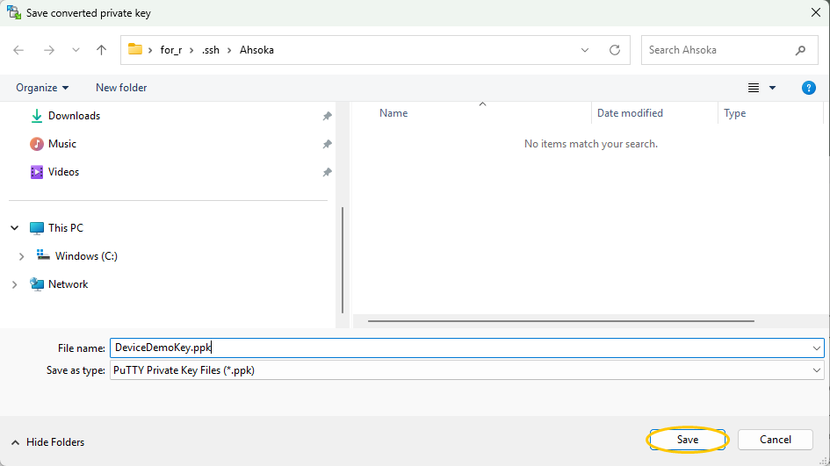This screenshot has width=830, height=466.
Task: Open Save as type combo box
Action: coord(467,370)
